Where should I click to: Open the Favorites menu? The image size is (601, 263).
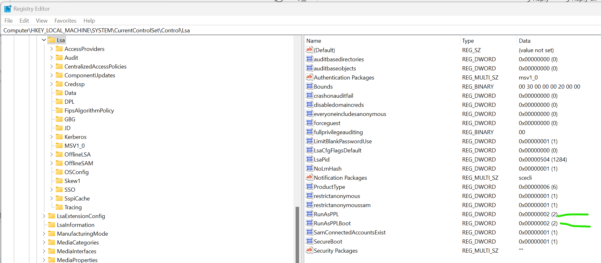pyautogui.click(x=65, y=20)
